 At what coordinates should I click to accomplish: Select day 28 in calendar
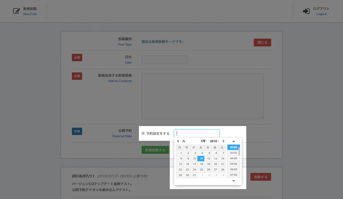coord(222,170)
